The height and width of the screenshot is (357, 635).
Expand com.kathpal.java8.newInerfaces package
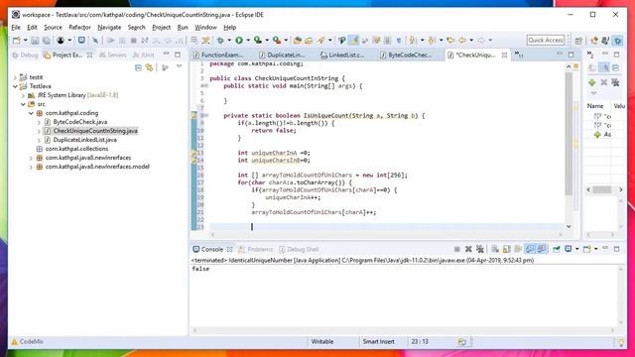point(31,158)
